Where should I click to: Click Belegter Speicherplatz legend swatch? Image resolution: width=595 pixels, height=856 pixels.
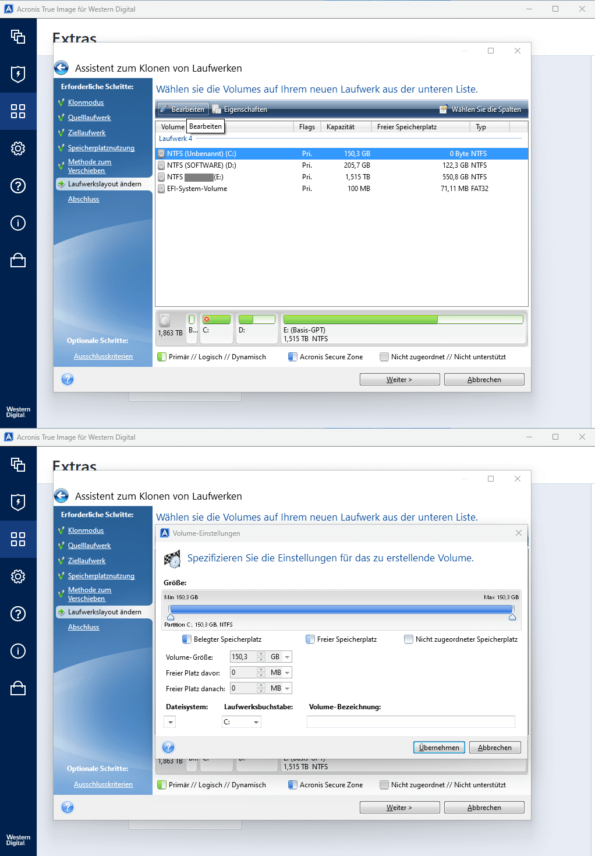[187, 639]
